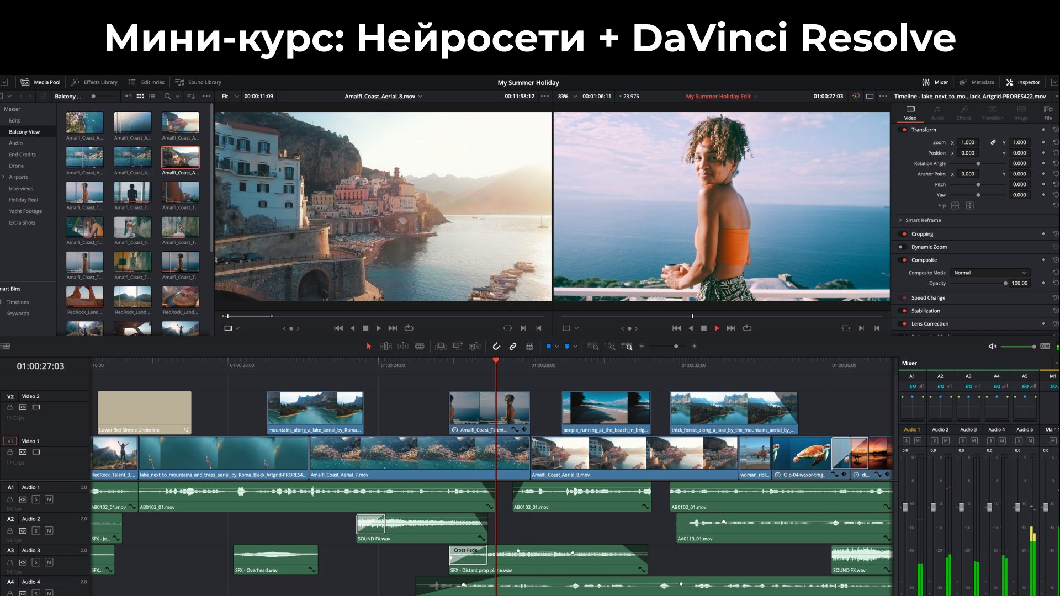1060x596 pixels.
Task: Toggle the Mixer panel button
Action: [x=935, y=82]
